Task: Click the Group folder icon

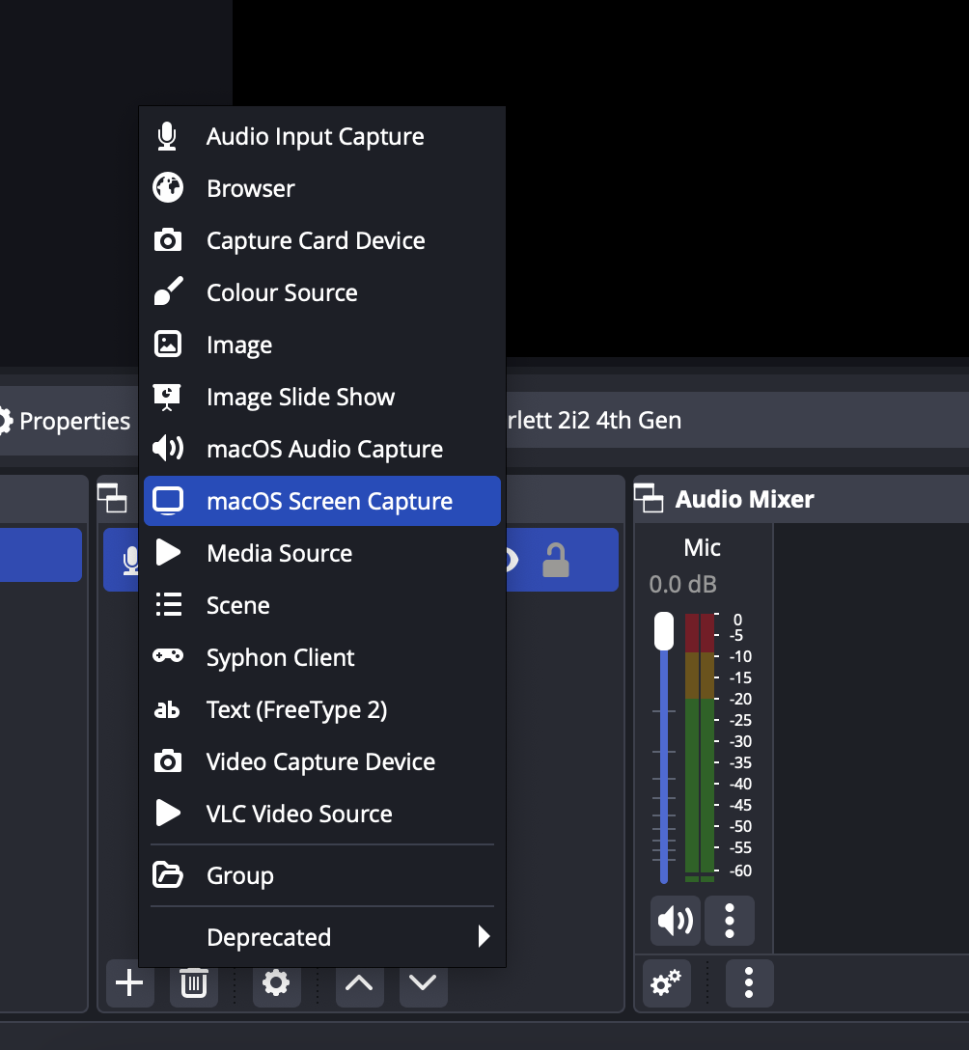Action: click(167, 874)
